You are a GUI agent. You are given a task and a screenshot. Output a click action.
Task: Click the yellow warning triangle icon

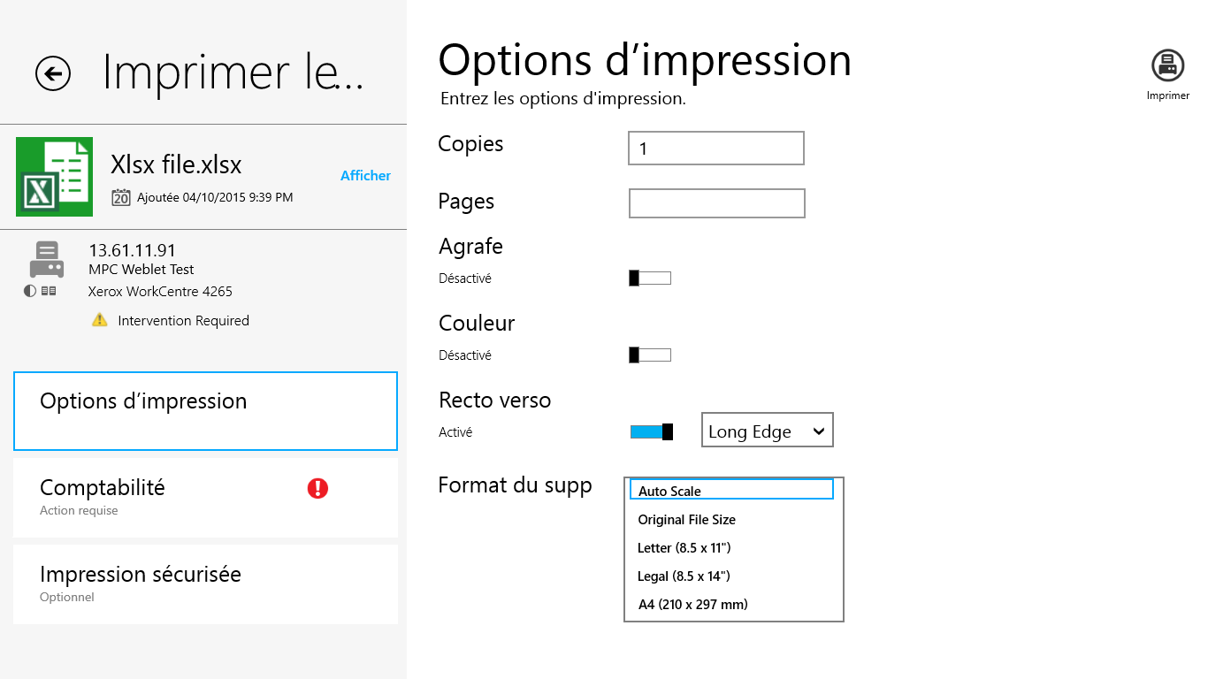(x=100, y=320)
